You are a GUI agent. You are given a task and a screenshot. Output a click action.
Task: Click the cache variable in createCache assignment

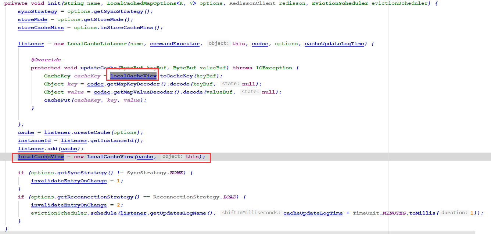point(25,132)
